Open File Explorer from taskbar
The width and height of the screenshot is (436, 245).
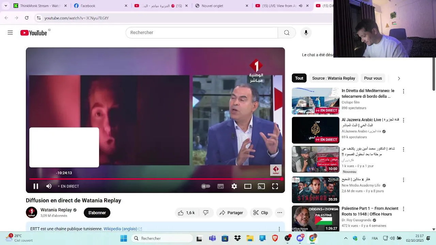click(x=250, y=238)
